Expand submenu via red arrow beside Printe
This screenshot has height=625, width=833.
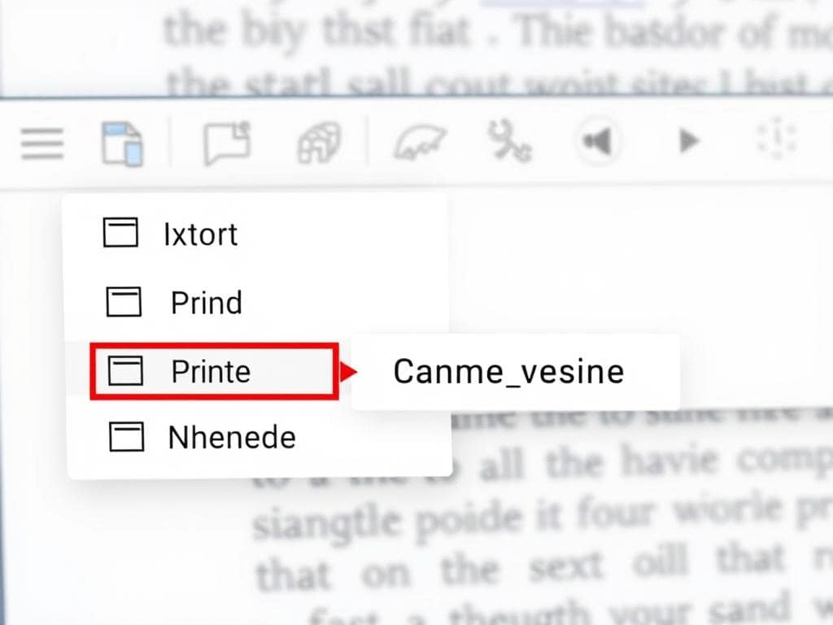tap(349, 372)
